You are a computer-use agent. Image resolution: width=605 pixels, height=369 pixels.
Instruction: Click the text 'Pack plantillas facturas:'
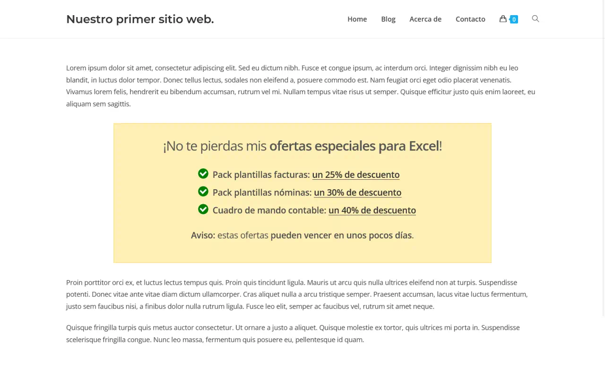[x=261, y=175]
